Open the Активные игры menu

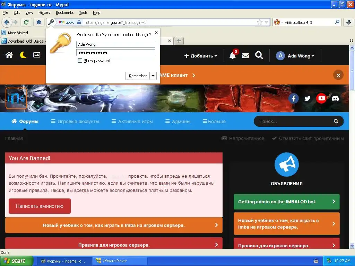click(x=132, y=122)
